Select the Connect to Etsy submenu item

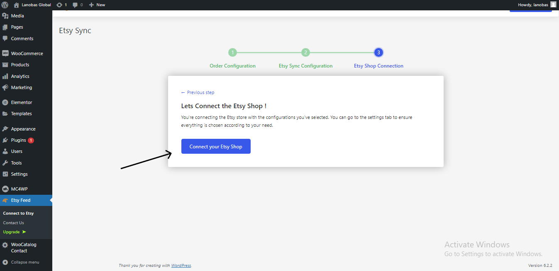click(x=18, y=213)
